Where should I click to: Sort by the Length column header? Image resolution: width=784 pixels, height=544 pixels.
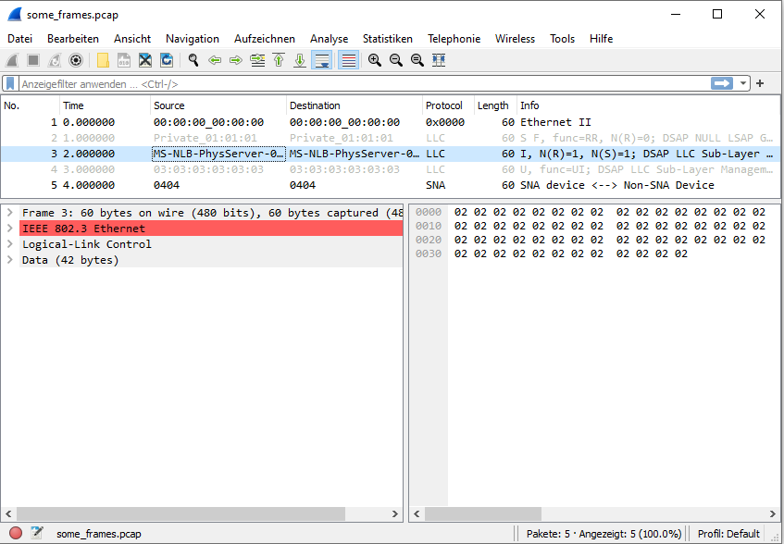click(x=495, y=105)
